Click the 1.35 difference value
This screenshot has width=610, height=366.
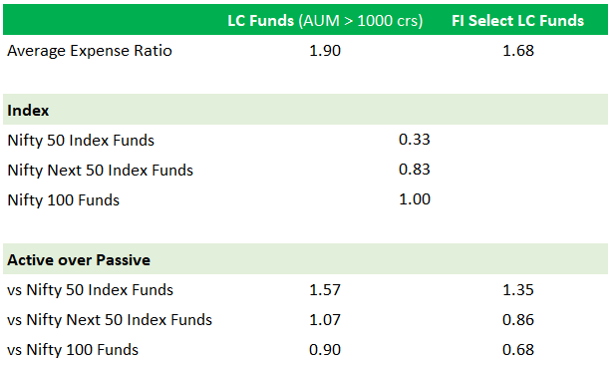(518, 290)
